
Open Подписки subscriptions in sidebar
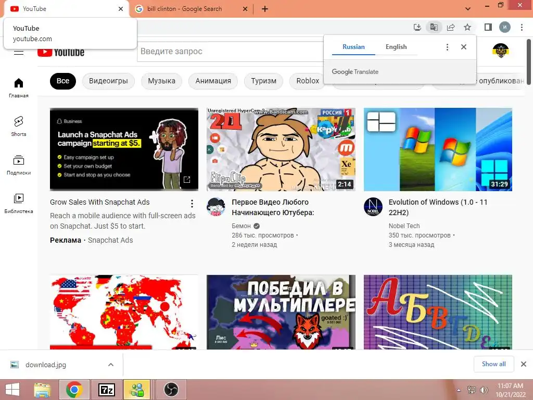(x=19, y=165)
